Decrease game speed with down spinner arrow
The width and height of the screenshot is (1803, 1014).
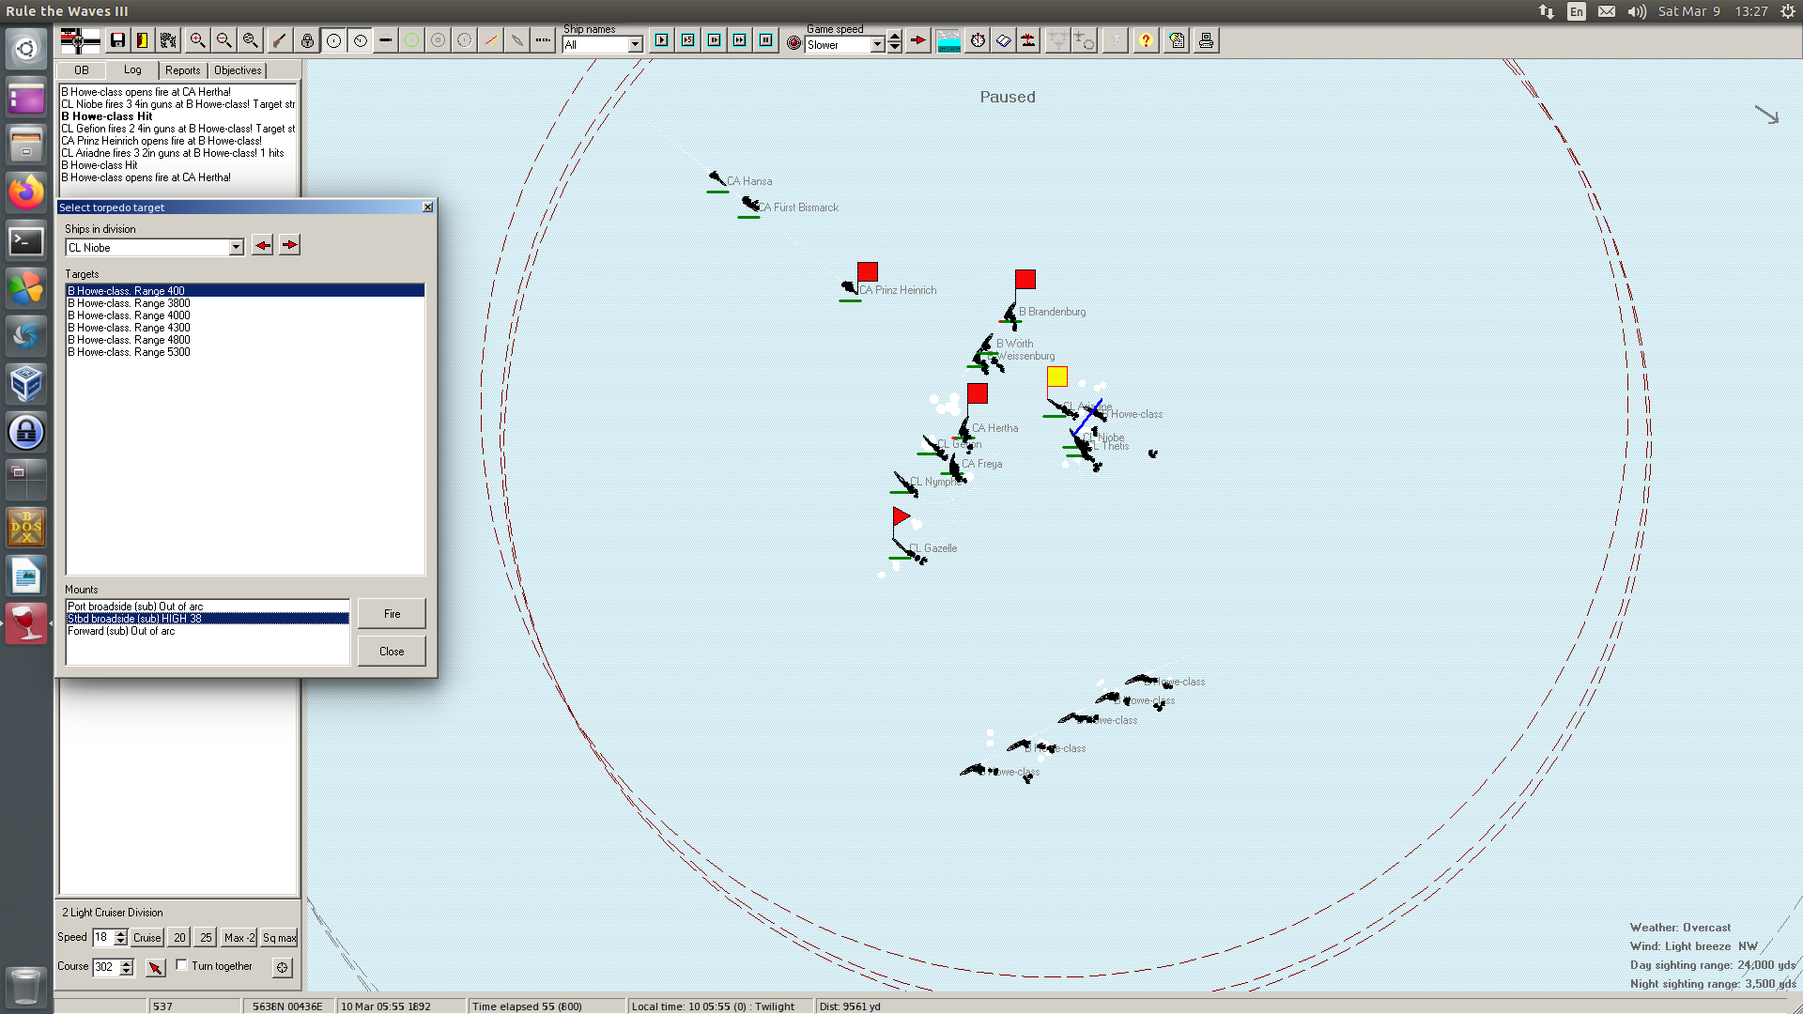[x=895, y=47]
